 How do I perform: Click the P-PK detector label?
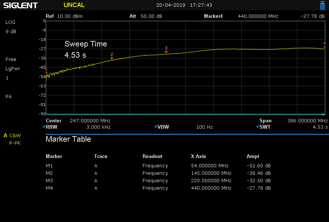pos(15,143)
